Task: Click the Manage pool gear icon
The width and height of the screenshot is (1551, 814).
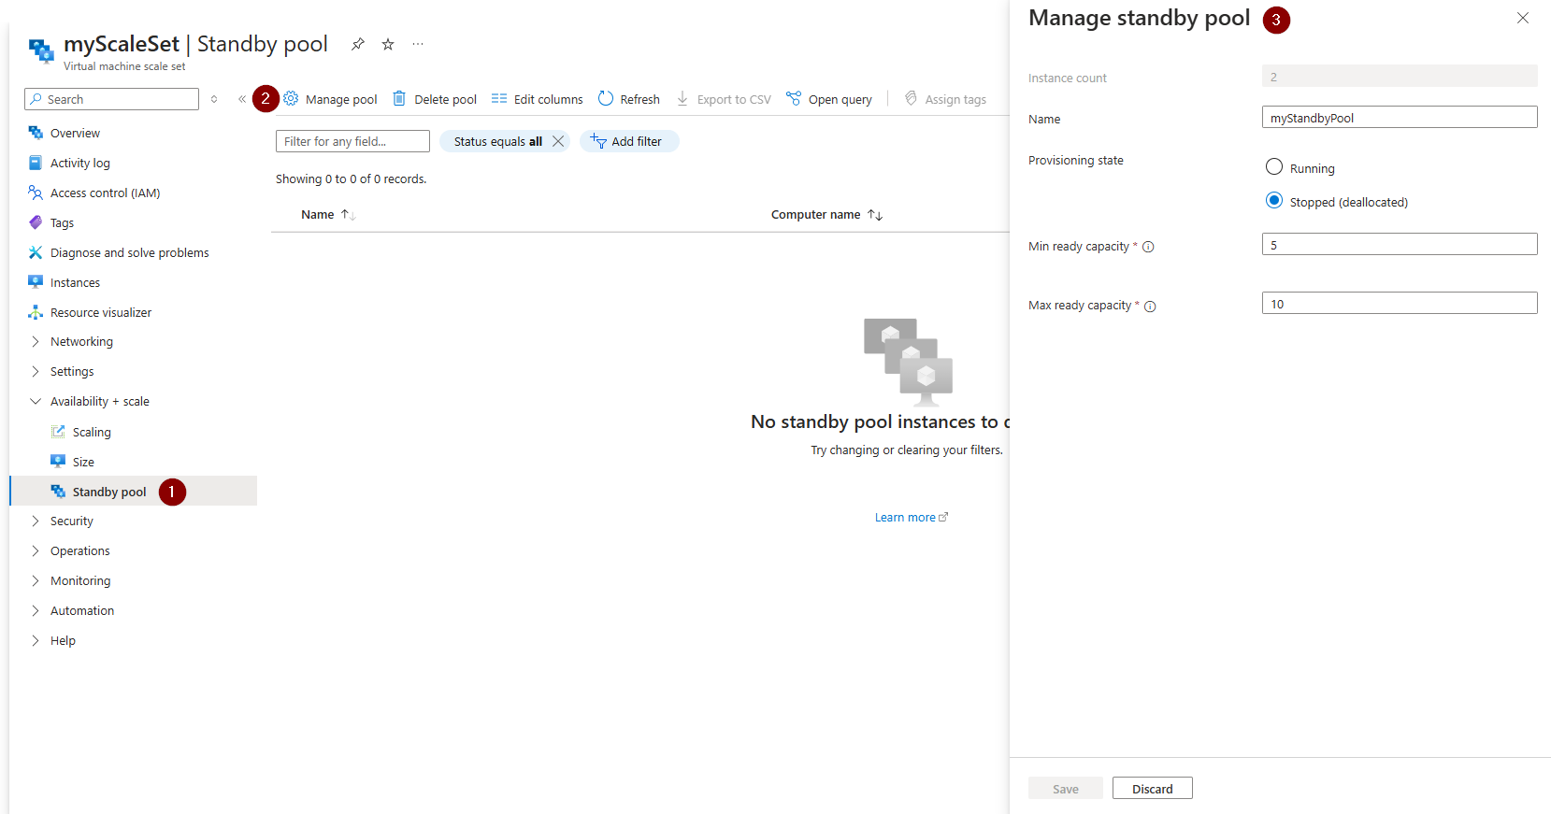Action: (x=291, y=98)
